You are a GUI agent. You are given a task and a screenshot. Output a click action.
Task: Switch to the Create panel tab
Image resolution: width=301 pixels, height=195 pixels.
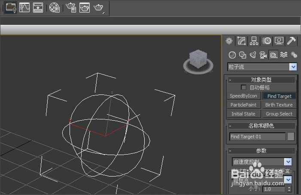229,41
